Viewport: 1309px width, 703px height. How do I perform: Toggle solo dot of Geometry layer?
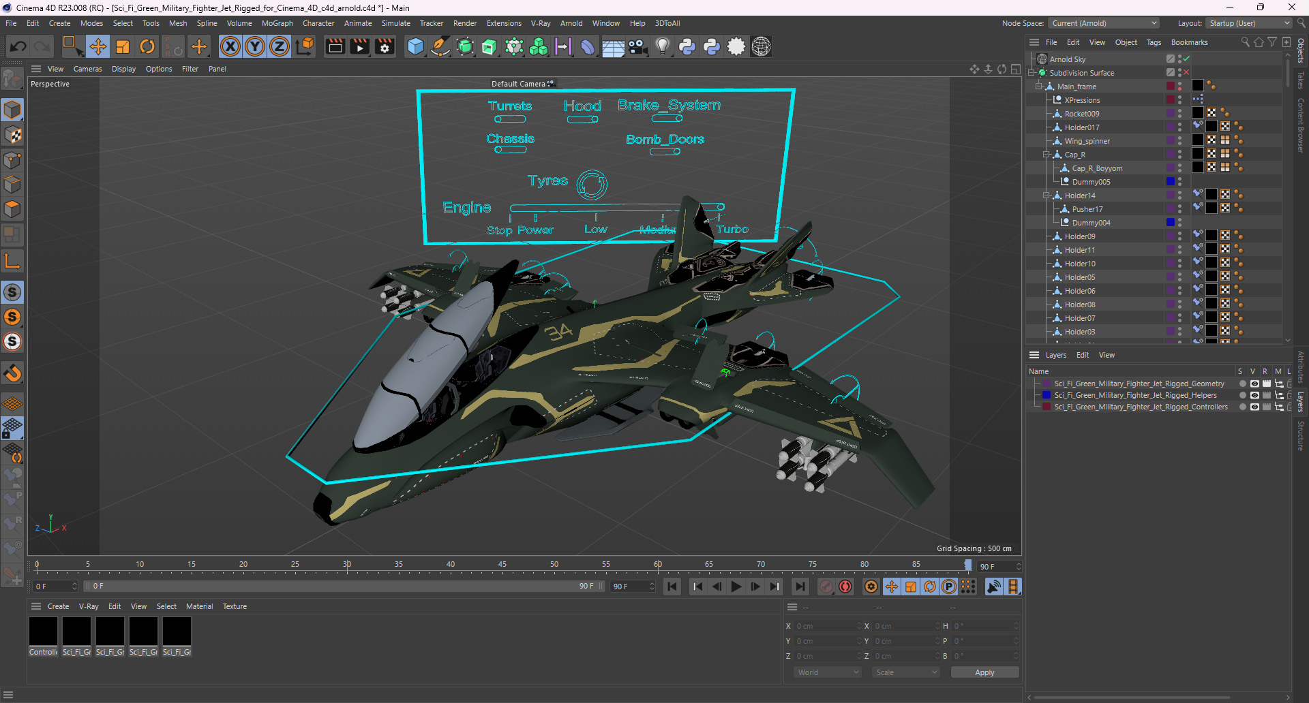coord(1243,384)
